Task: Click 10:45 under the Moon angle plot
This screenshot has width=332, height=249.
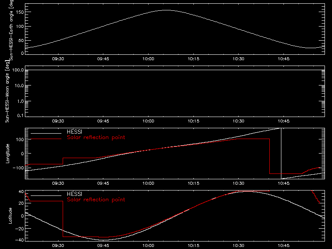Action: (283, 121)
